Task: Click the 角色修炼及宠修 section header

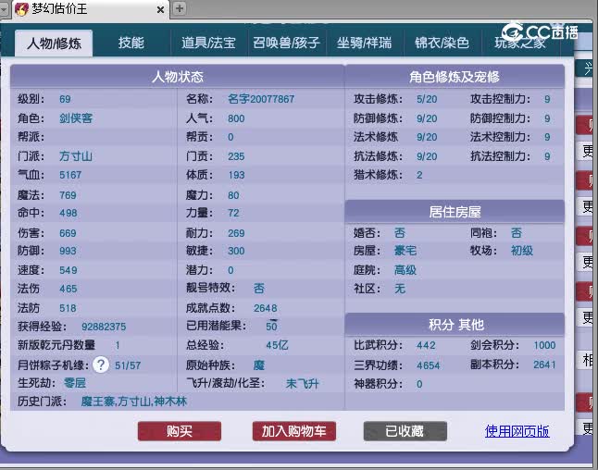Action: point(455,77)
